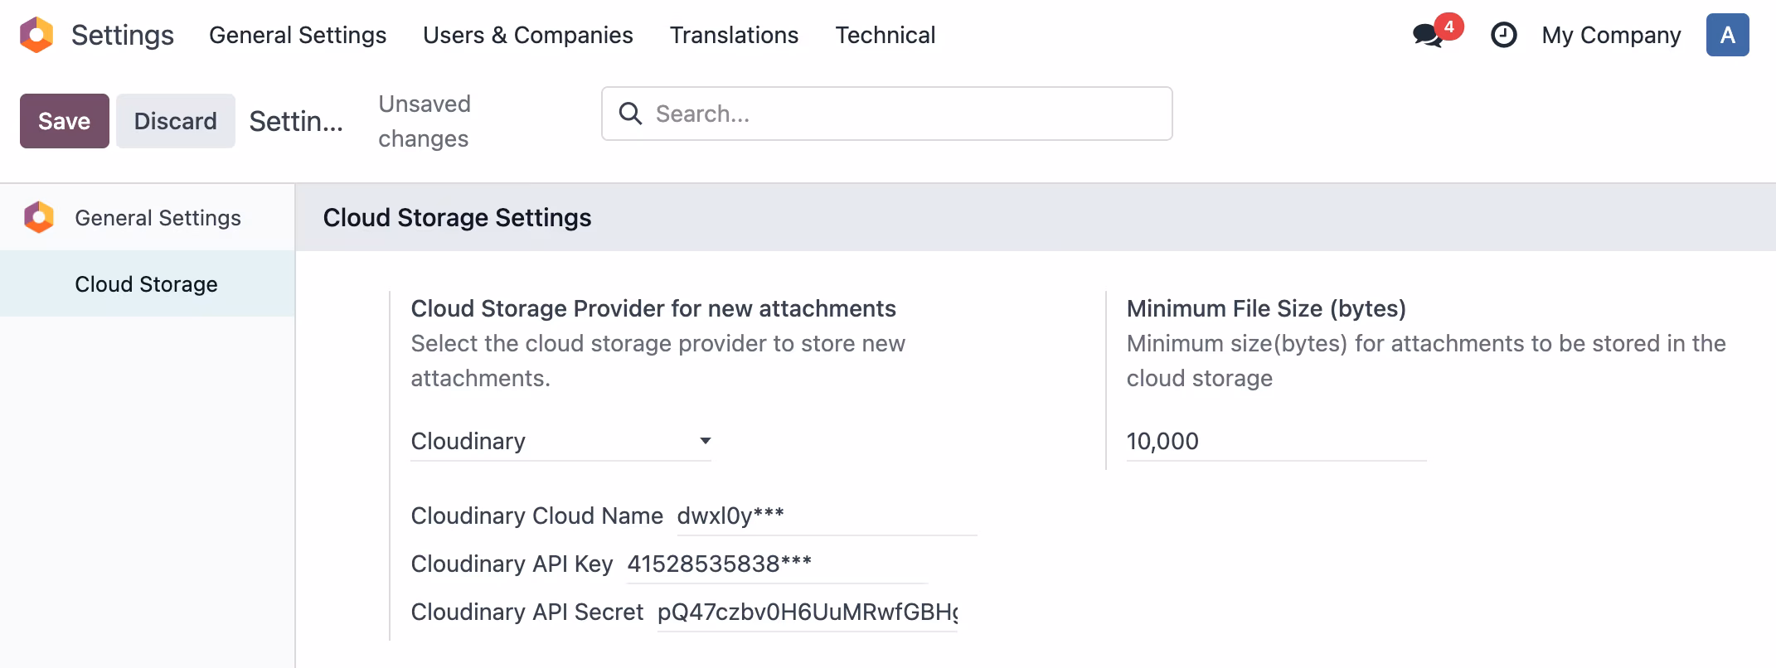
Task: Open the Odoo home menu logo icon
Action: click(36, 35)
